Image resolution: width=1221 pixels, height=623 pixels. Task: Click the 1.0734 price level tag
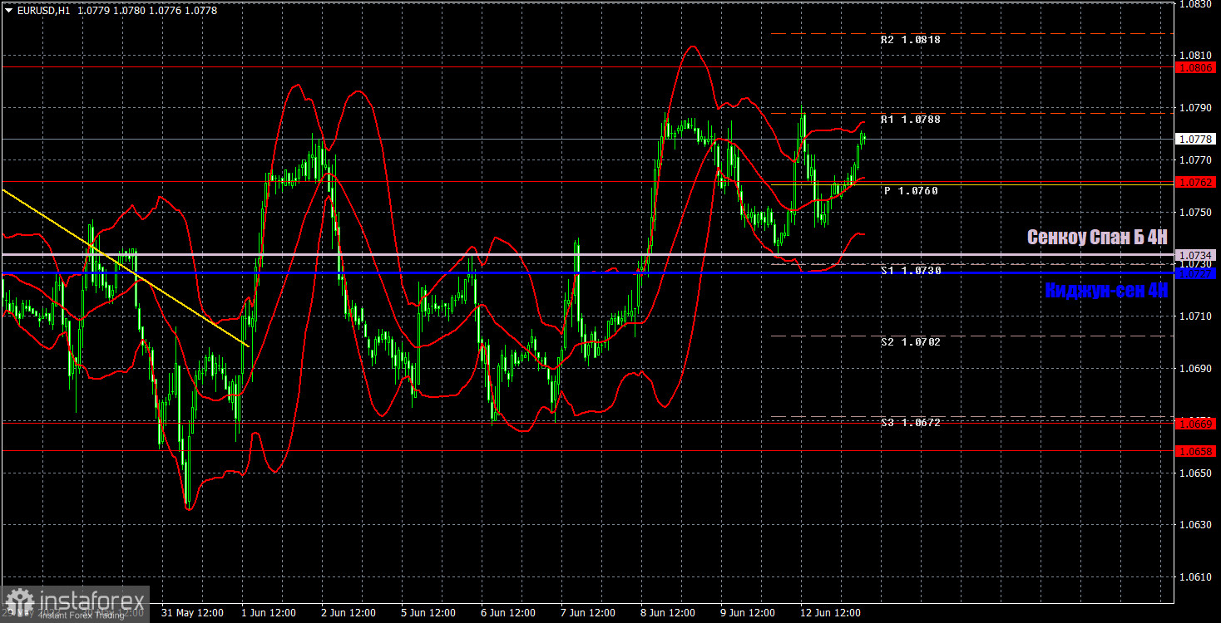click(x=1196, y=254)
